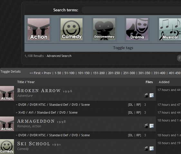Go to First results page
The image size is (181, 154).
pyautogui.click(x=35, y=73)
